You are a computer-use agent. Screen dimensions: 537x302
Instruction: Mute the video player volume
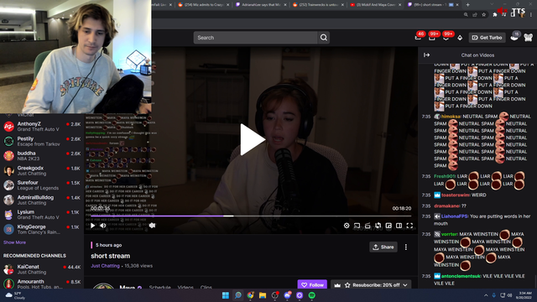tap(103, 226)
